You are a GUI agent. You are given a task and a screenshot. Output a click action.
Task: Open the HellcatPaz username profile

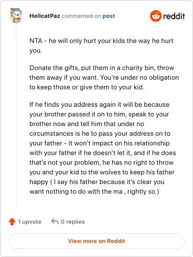pos(45,16)
